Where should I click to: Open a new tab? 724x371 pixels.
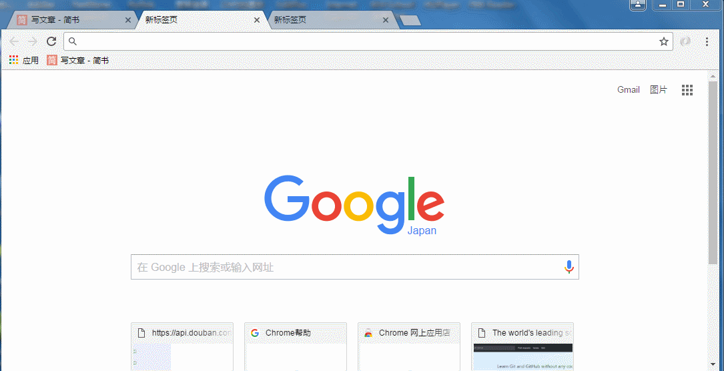click(x=410, y=20)
